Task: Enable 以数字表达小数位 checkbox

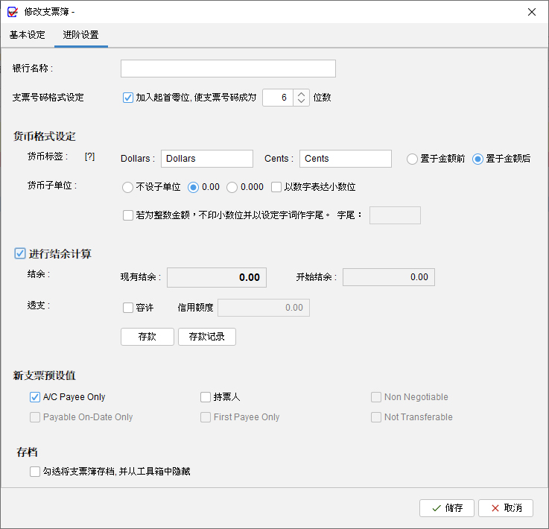Action: click(x=276, y=187)
